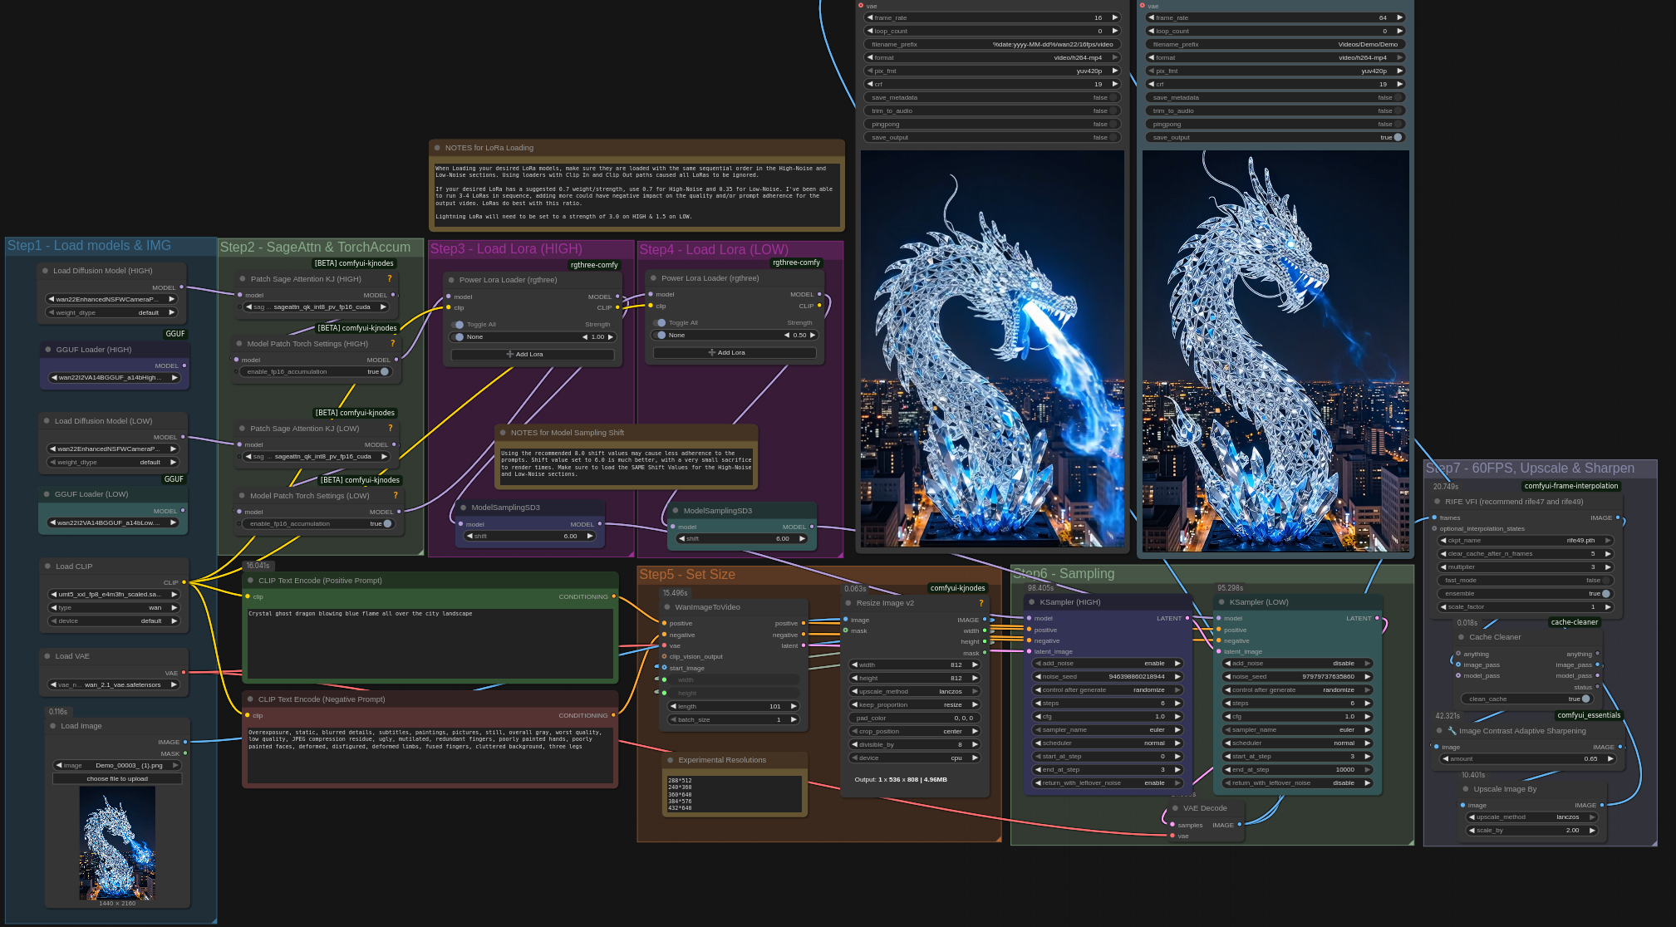Increase shift value on teal ModelSamplingSD3 node
This screenshot has height=927, width=1676.
tap(802, 538)
